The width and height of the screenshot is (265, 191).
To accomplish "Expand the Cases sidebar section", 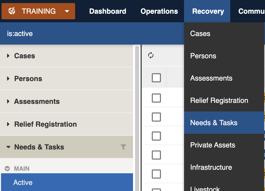I will pos(8,56).
